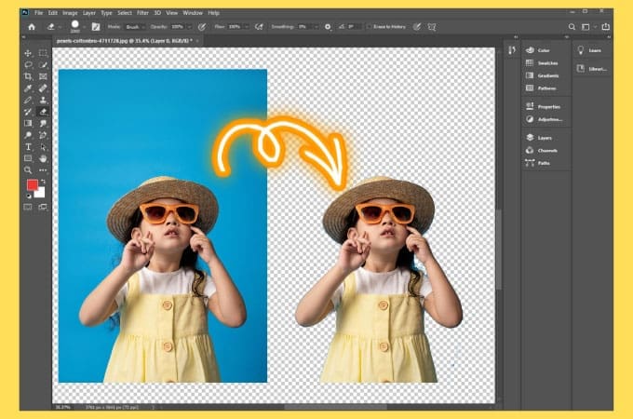The width and height of the screenshot is (633, 419).
Task: Open the Layers panel
Action: click(x=545, y=138)
